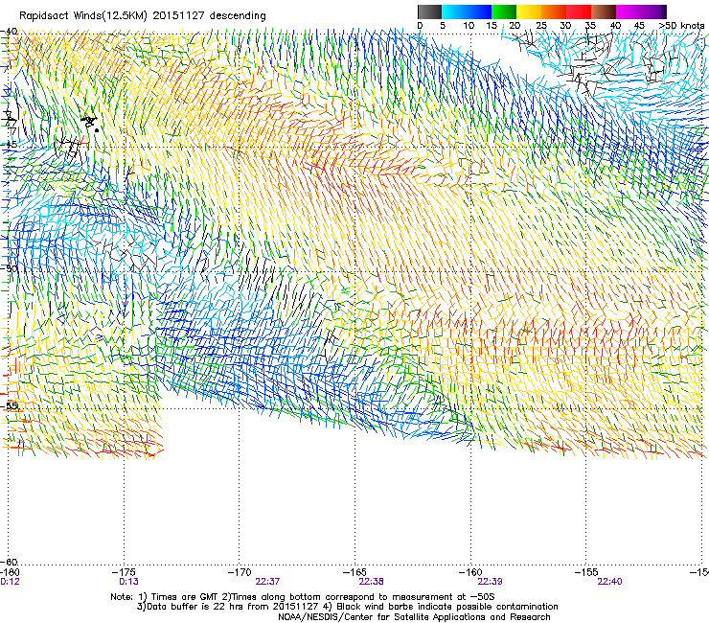Click the '-155' longitude axis label

587,572
